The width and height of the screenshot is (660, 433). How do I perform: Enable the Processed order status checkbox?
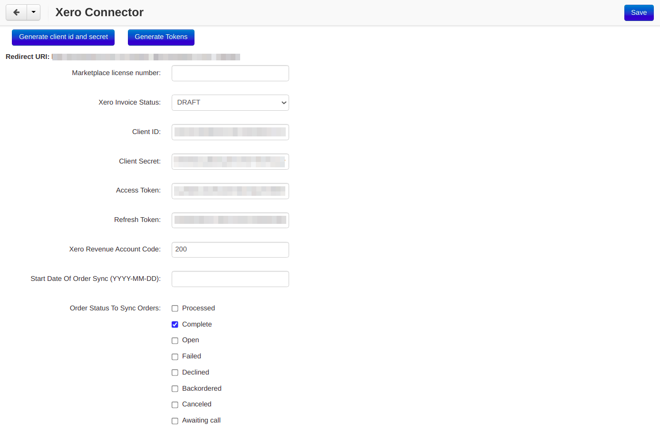tap(175, 308)
